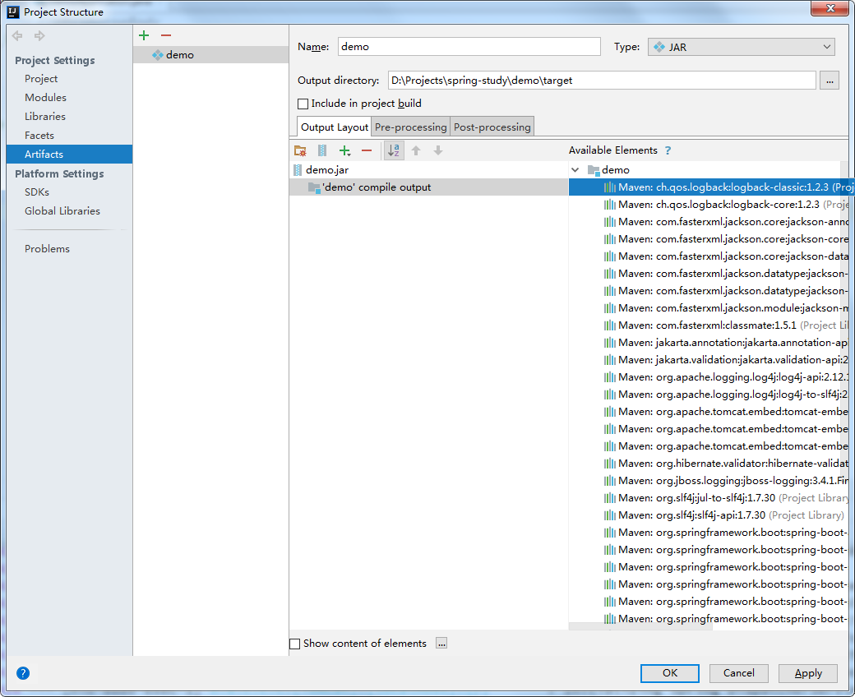Switch to Output Layout tab
The width and height of the screenshot is (855, 697).
click(x=335, y=127)
